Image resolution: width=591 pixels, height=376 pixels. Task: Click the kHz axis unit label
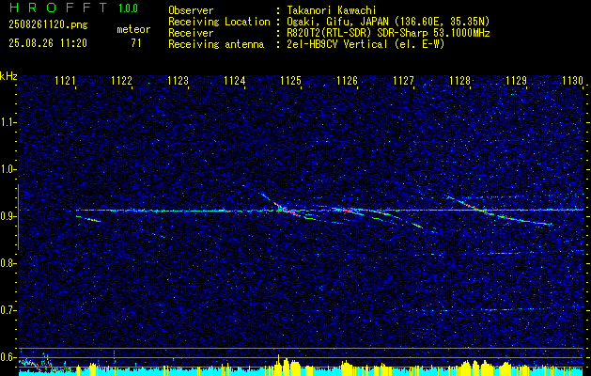coord(8,76)
